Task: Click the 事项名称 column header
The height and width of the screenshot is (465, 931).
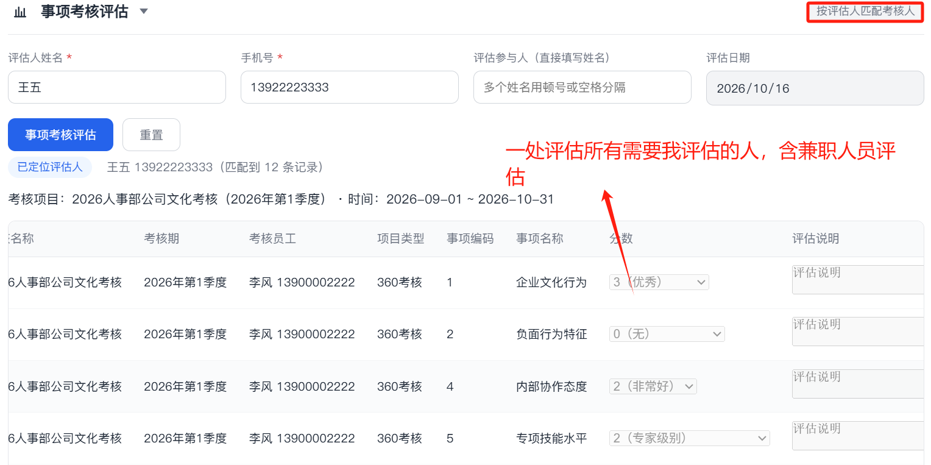Action: pyautogui.click(x=539, y=239)
